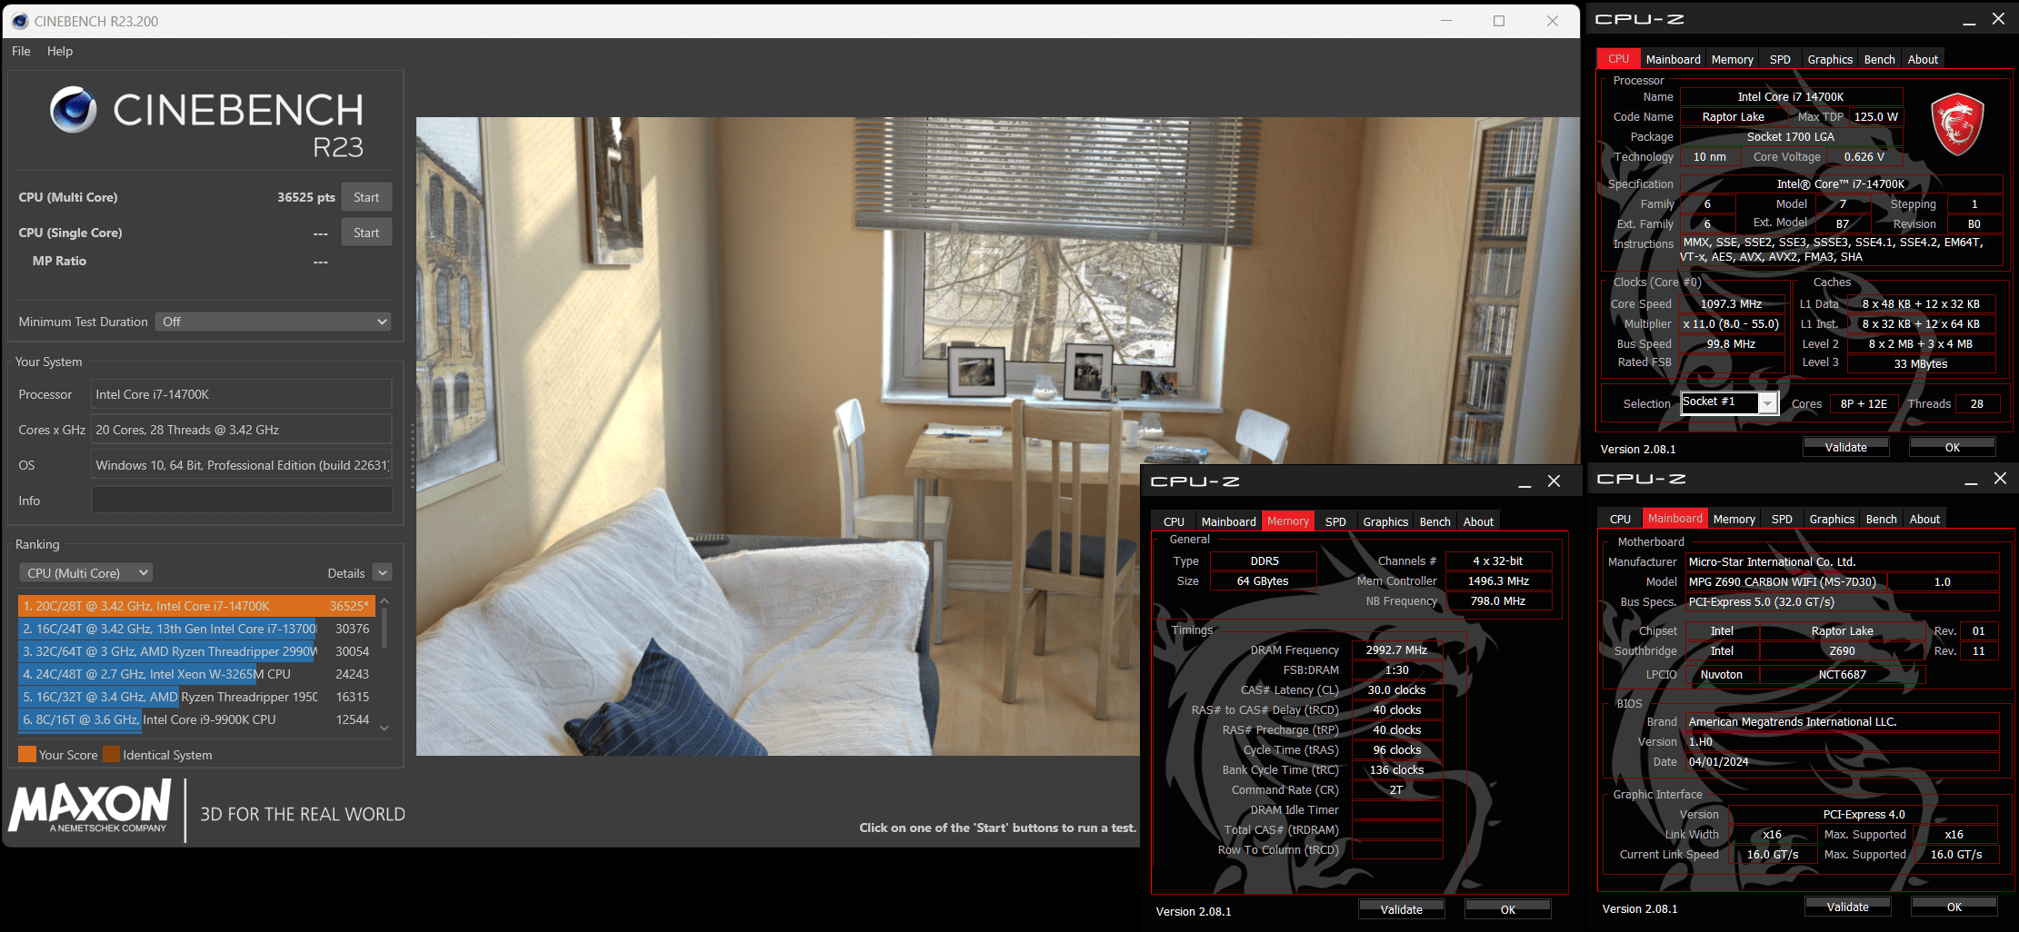Switch to Mainboard tab in top CPU-Z window

pyautogui.click(x=1673, y=59)
